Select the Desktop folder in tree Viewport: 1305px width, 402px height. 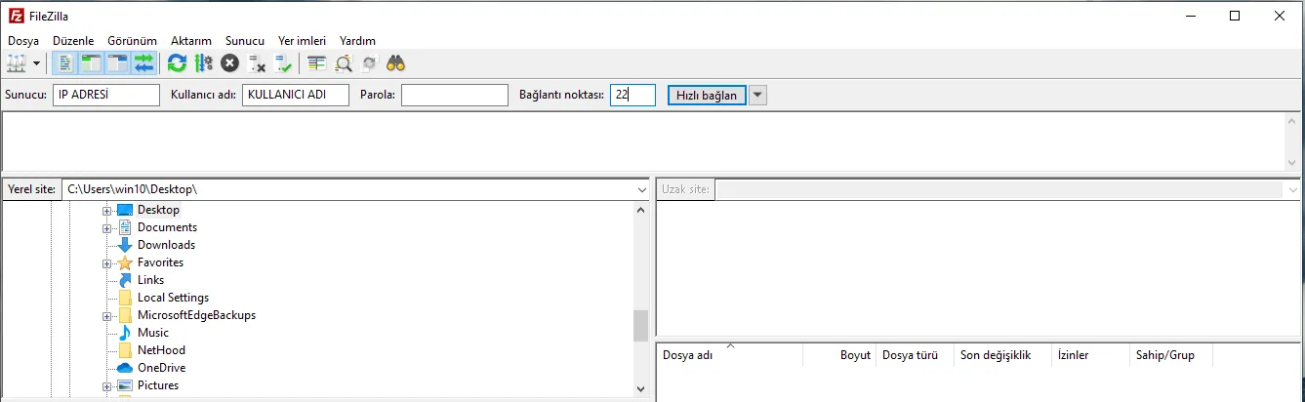pos(158,210)
